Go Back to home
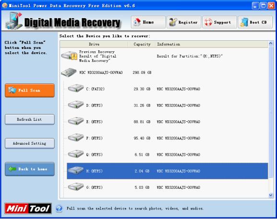 tap(30, 169)
